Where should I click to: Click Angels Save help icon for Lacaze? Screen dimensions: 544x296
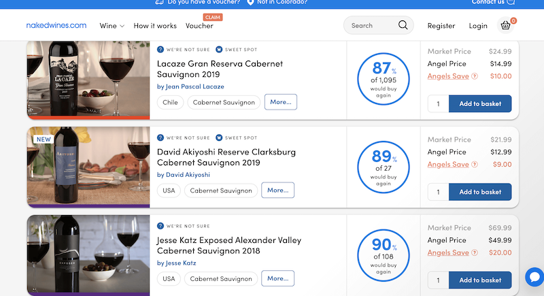(x=474, y=76)
